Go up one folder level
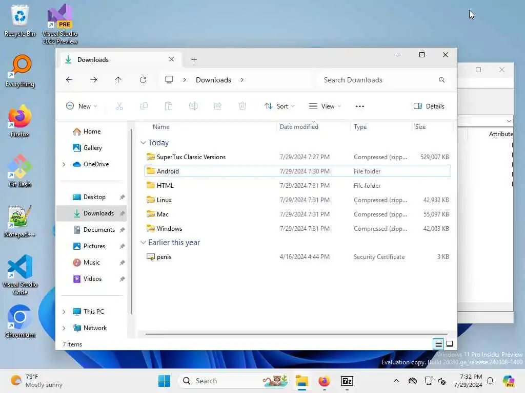Viewport: 525px width, 393px height. tap(118, 80)
